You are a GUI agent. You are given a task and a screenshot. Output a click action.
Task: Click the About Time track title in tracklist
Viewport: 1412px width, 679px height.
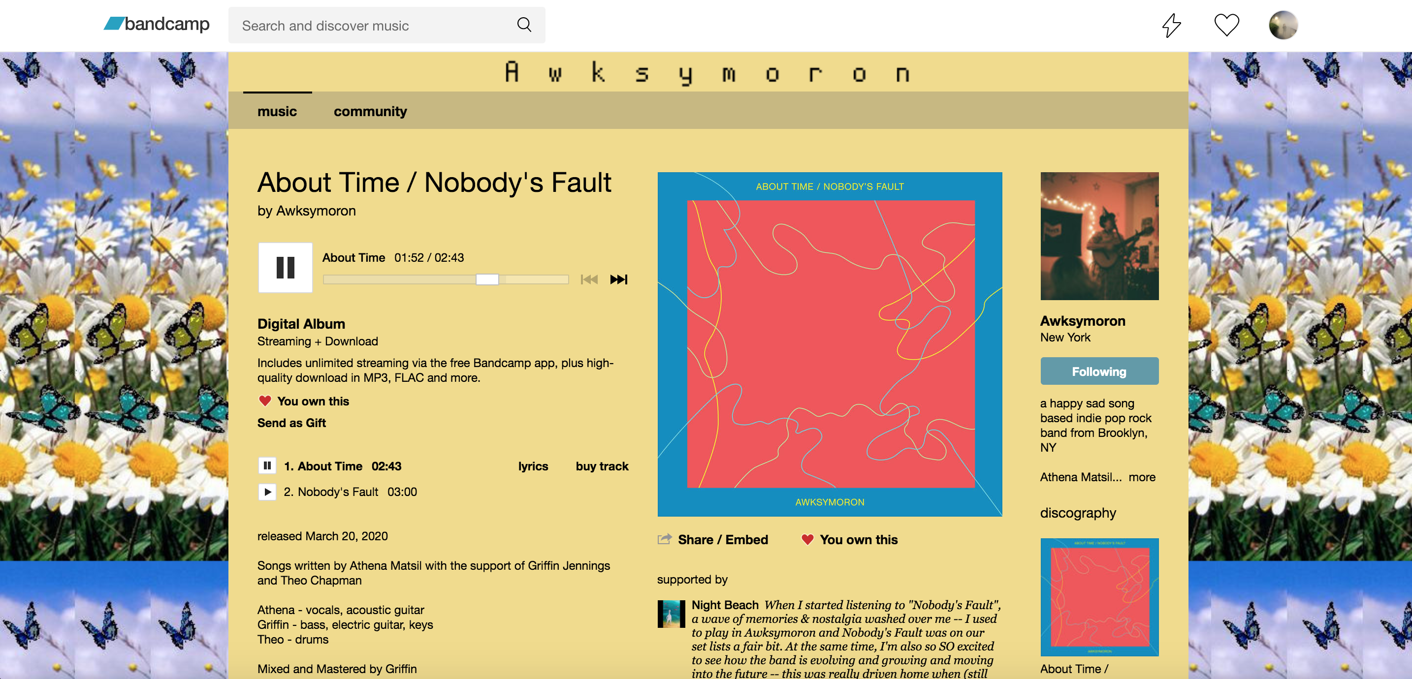[x=329, y=466]
